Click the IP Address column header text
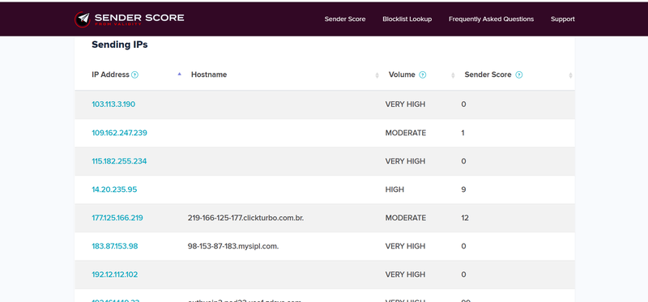 point(110,74)
